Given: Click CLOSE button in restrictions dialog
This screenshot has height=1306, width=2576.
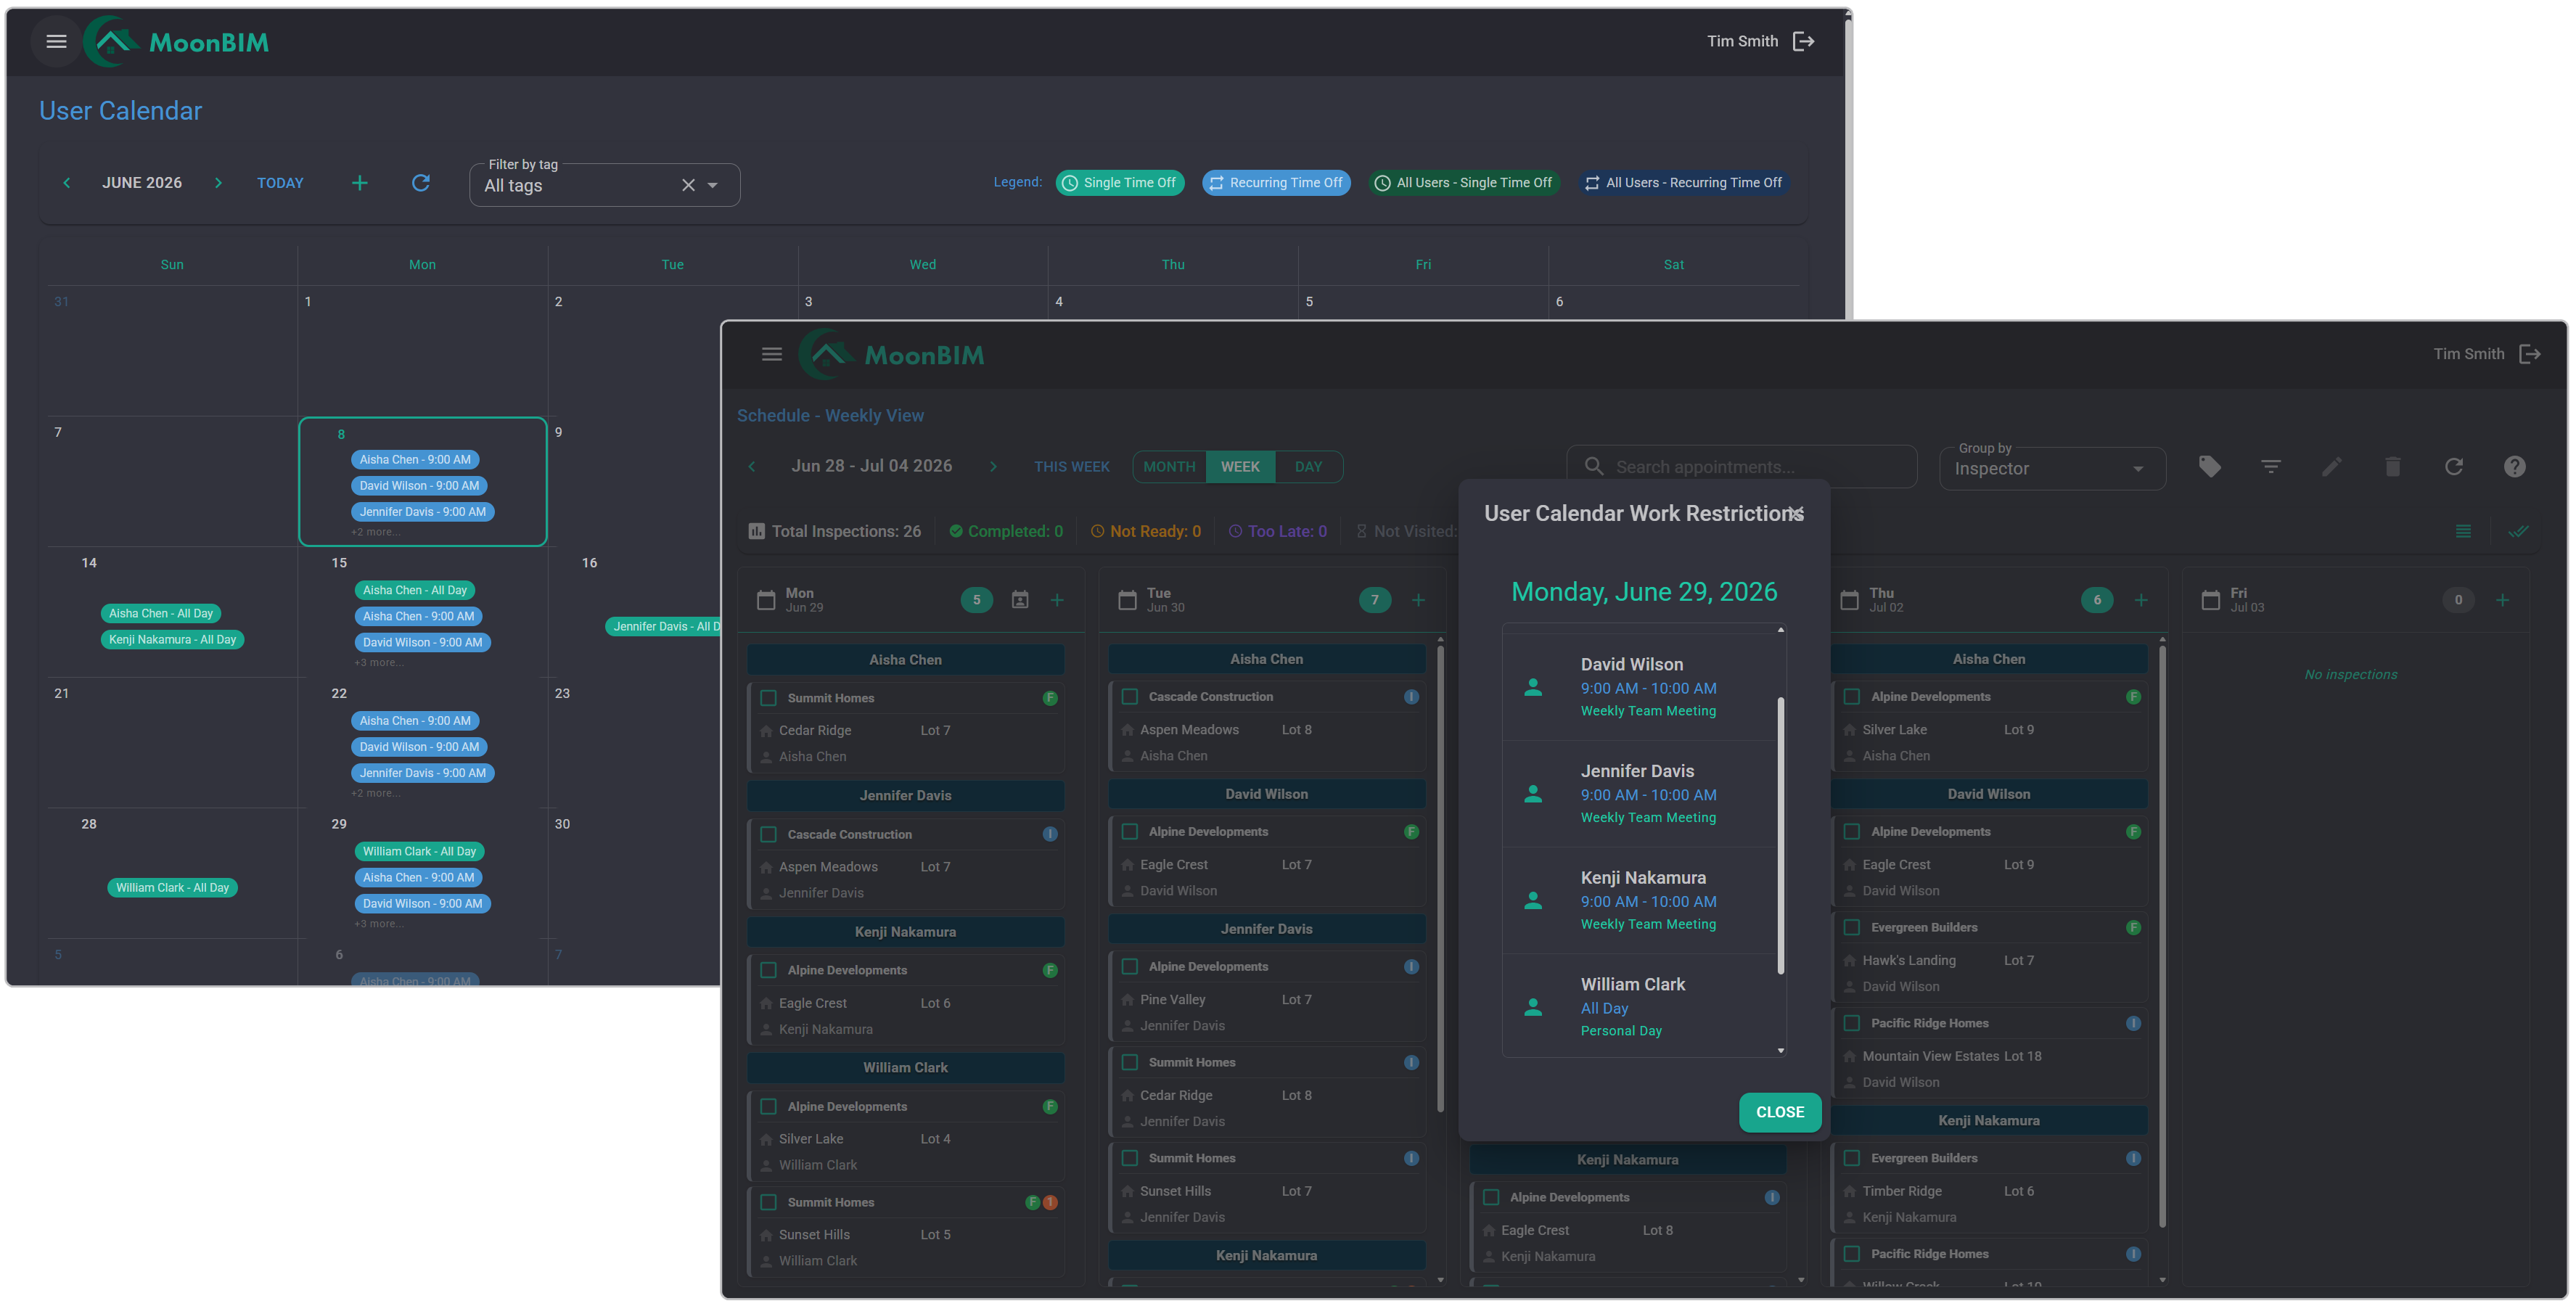Looking at the screenshot, I should click(x=1779, y=1112).
